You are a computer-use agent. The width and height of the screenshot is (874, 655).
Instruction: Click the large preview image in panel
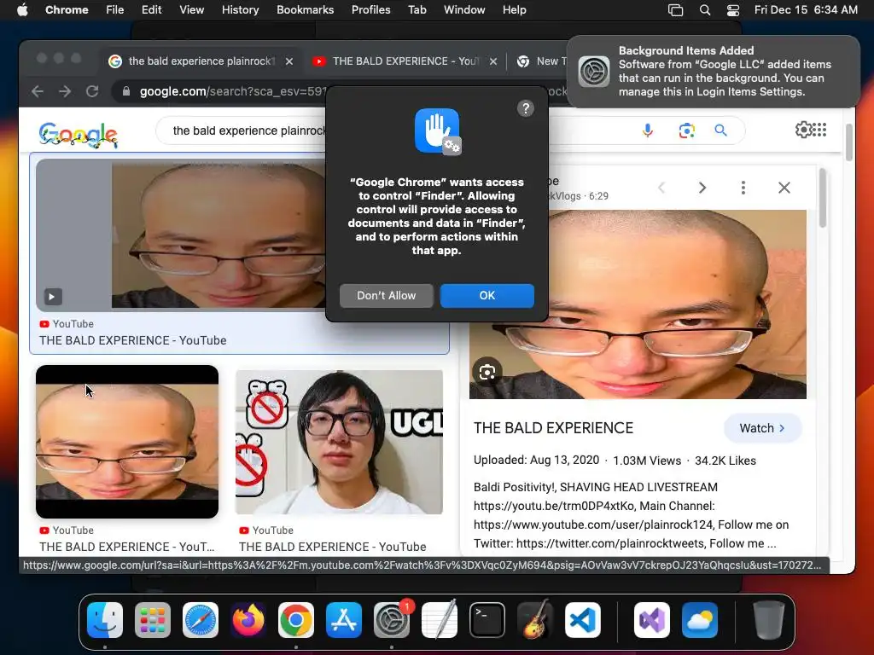[638, 304]
